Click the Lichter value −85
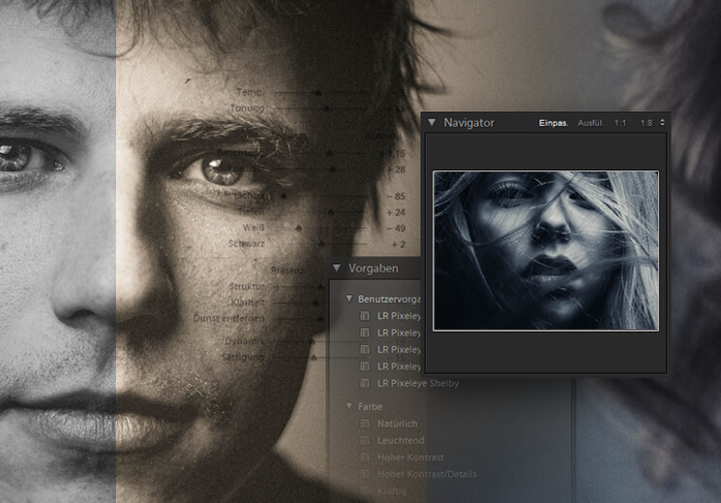Image resolution: width=721 pixels, height=503 pixels. [396, 196]
